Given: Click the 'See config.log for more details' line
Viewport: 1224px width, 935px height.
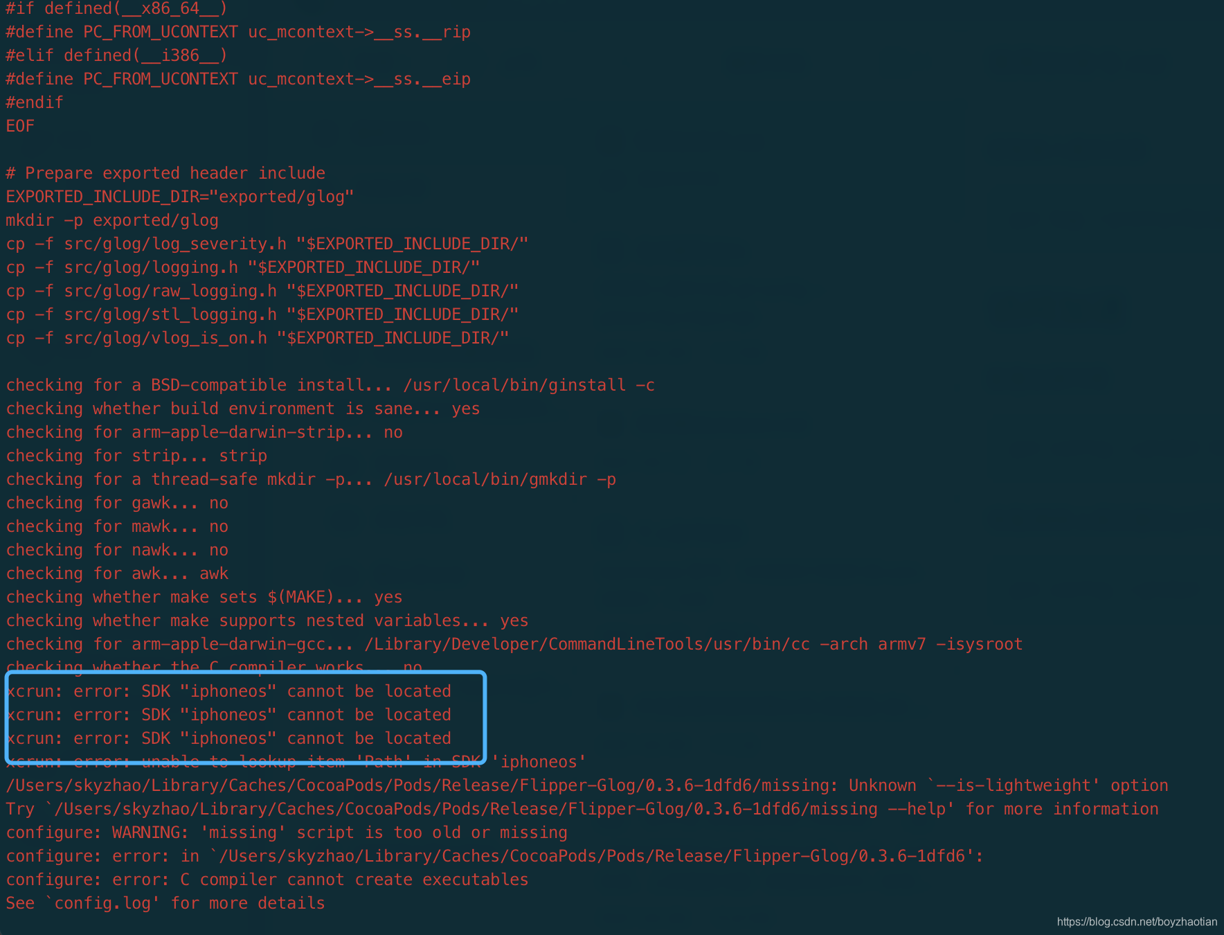Looking at the screenshot, I should [165, 903].
